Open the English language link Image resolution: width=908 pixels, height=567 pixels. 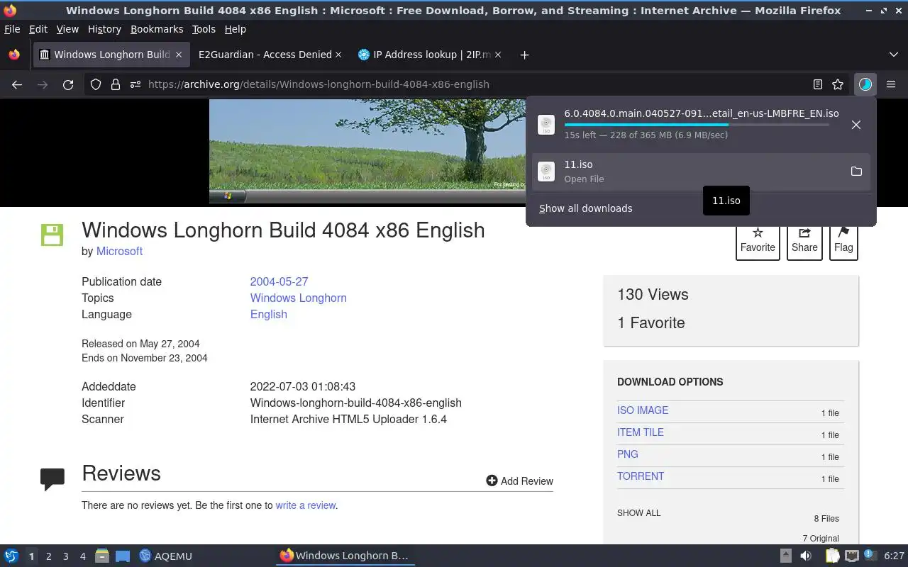pyautogui.click(x=268, y=314)
